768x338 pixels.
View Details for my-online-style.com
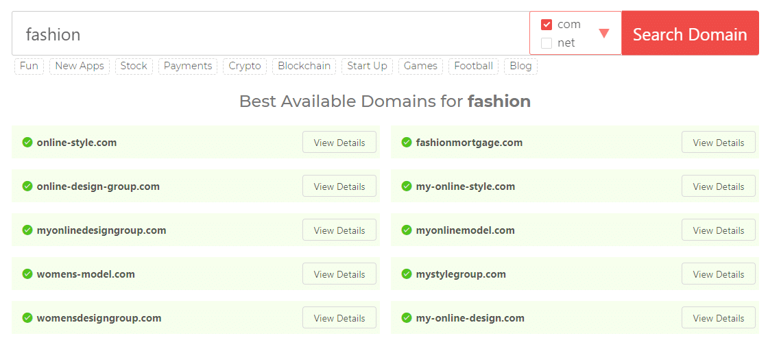pyautogui.click(x=718, y=186)
